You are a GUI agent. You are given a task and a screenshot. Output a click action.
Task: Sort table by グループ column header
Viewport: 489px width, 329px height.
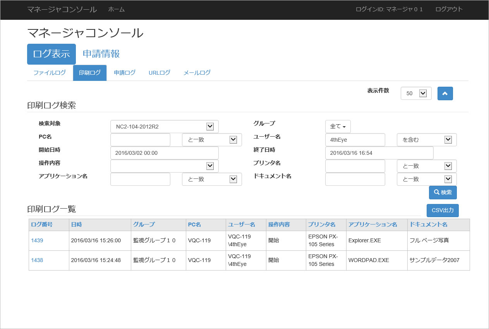[144, 224]
